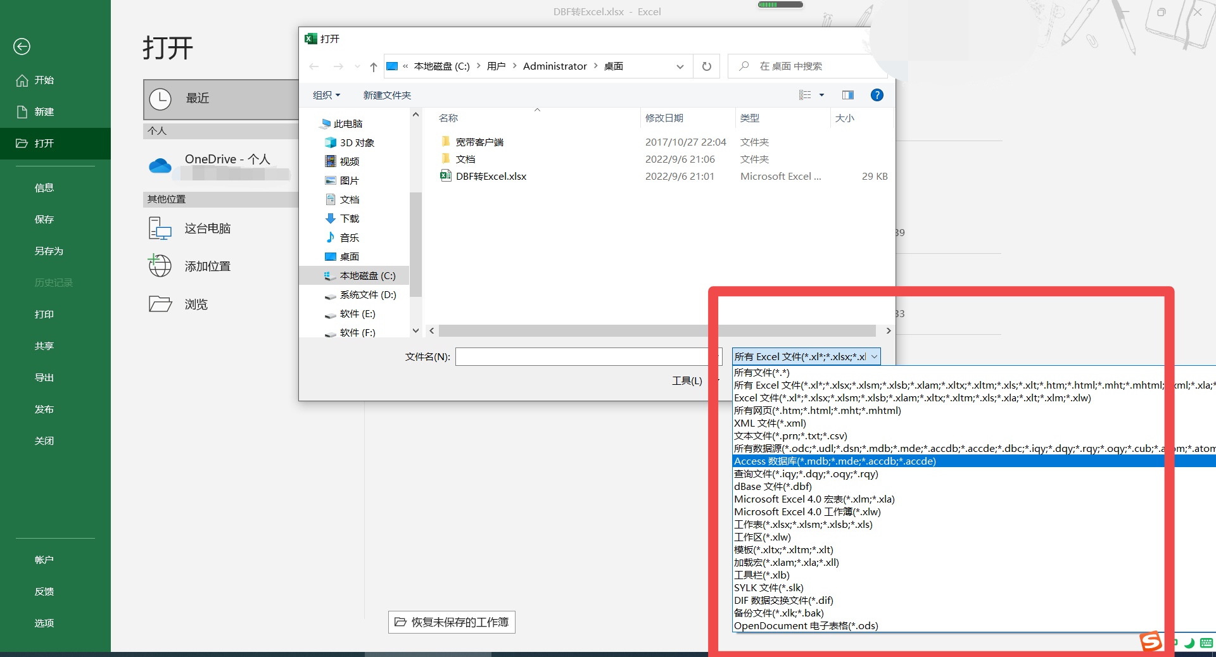Viewport: 1216px width, 657px height.
Task: Expand the address bar dropdown arrow
Action: [x=680, y=66]
